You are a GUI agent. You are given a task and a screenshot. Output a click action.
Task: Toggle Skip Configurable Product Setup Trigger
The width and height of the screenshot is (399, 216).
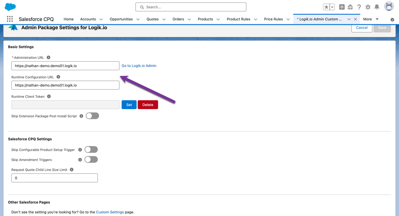pyautogui.click(x=91, y=149)
